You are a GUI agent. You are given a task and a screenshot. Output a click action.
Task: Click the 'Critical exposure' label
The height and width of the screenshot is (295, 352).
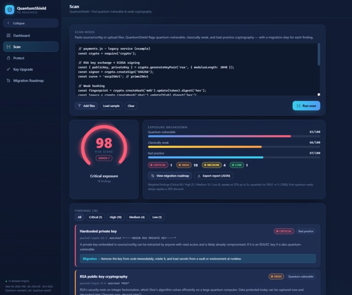click(104, 176)
